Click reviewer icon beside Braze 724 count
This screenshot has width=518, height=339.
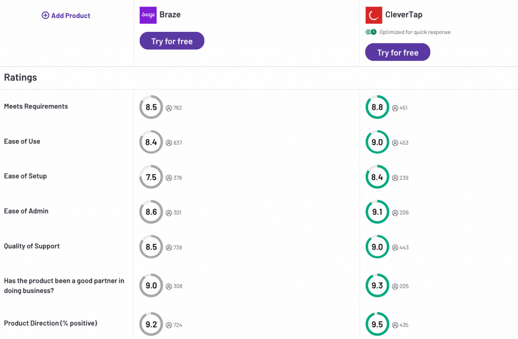(169, 325)
